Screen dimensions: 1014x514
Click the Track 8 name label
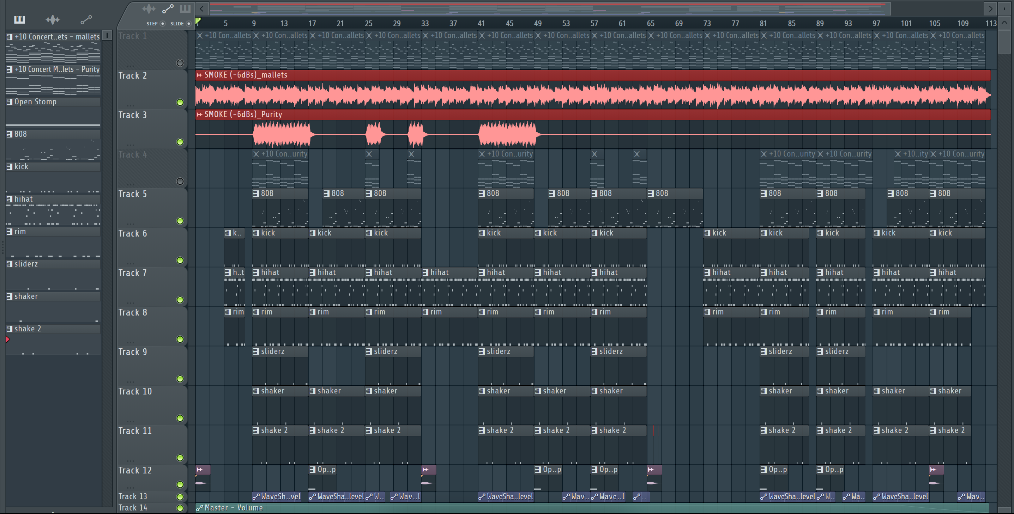click(x=133, y=312)
